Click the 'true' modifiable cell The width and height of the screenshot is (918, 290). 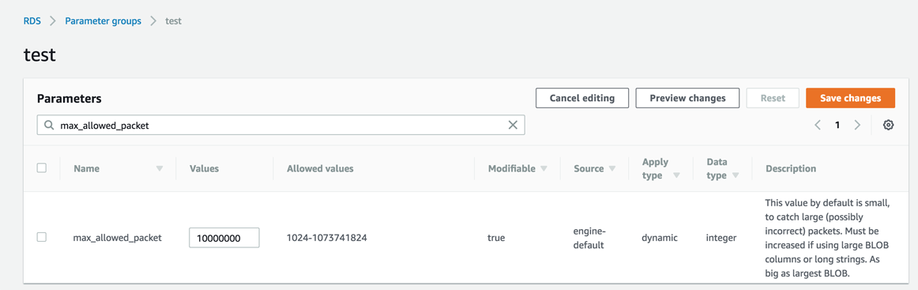496,238
